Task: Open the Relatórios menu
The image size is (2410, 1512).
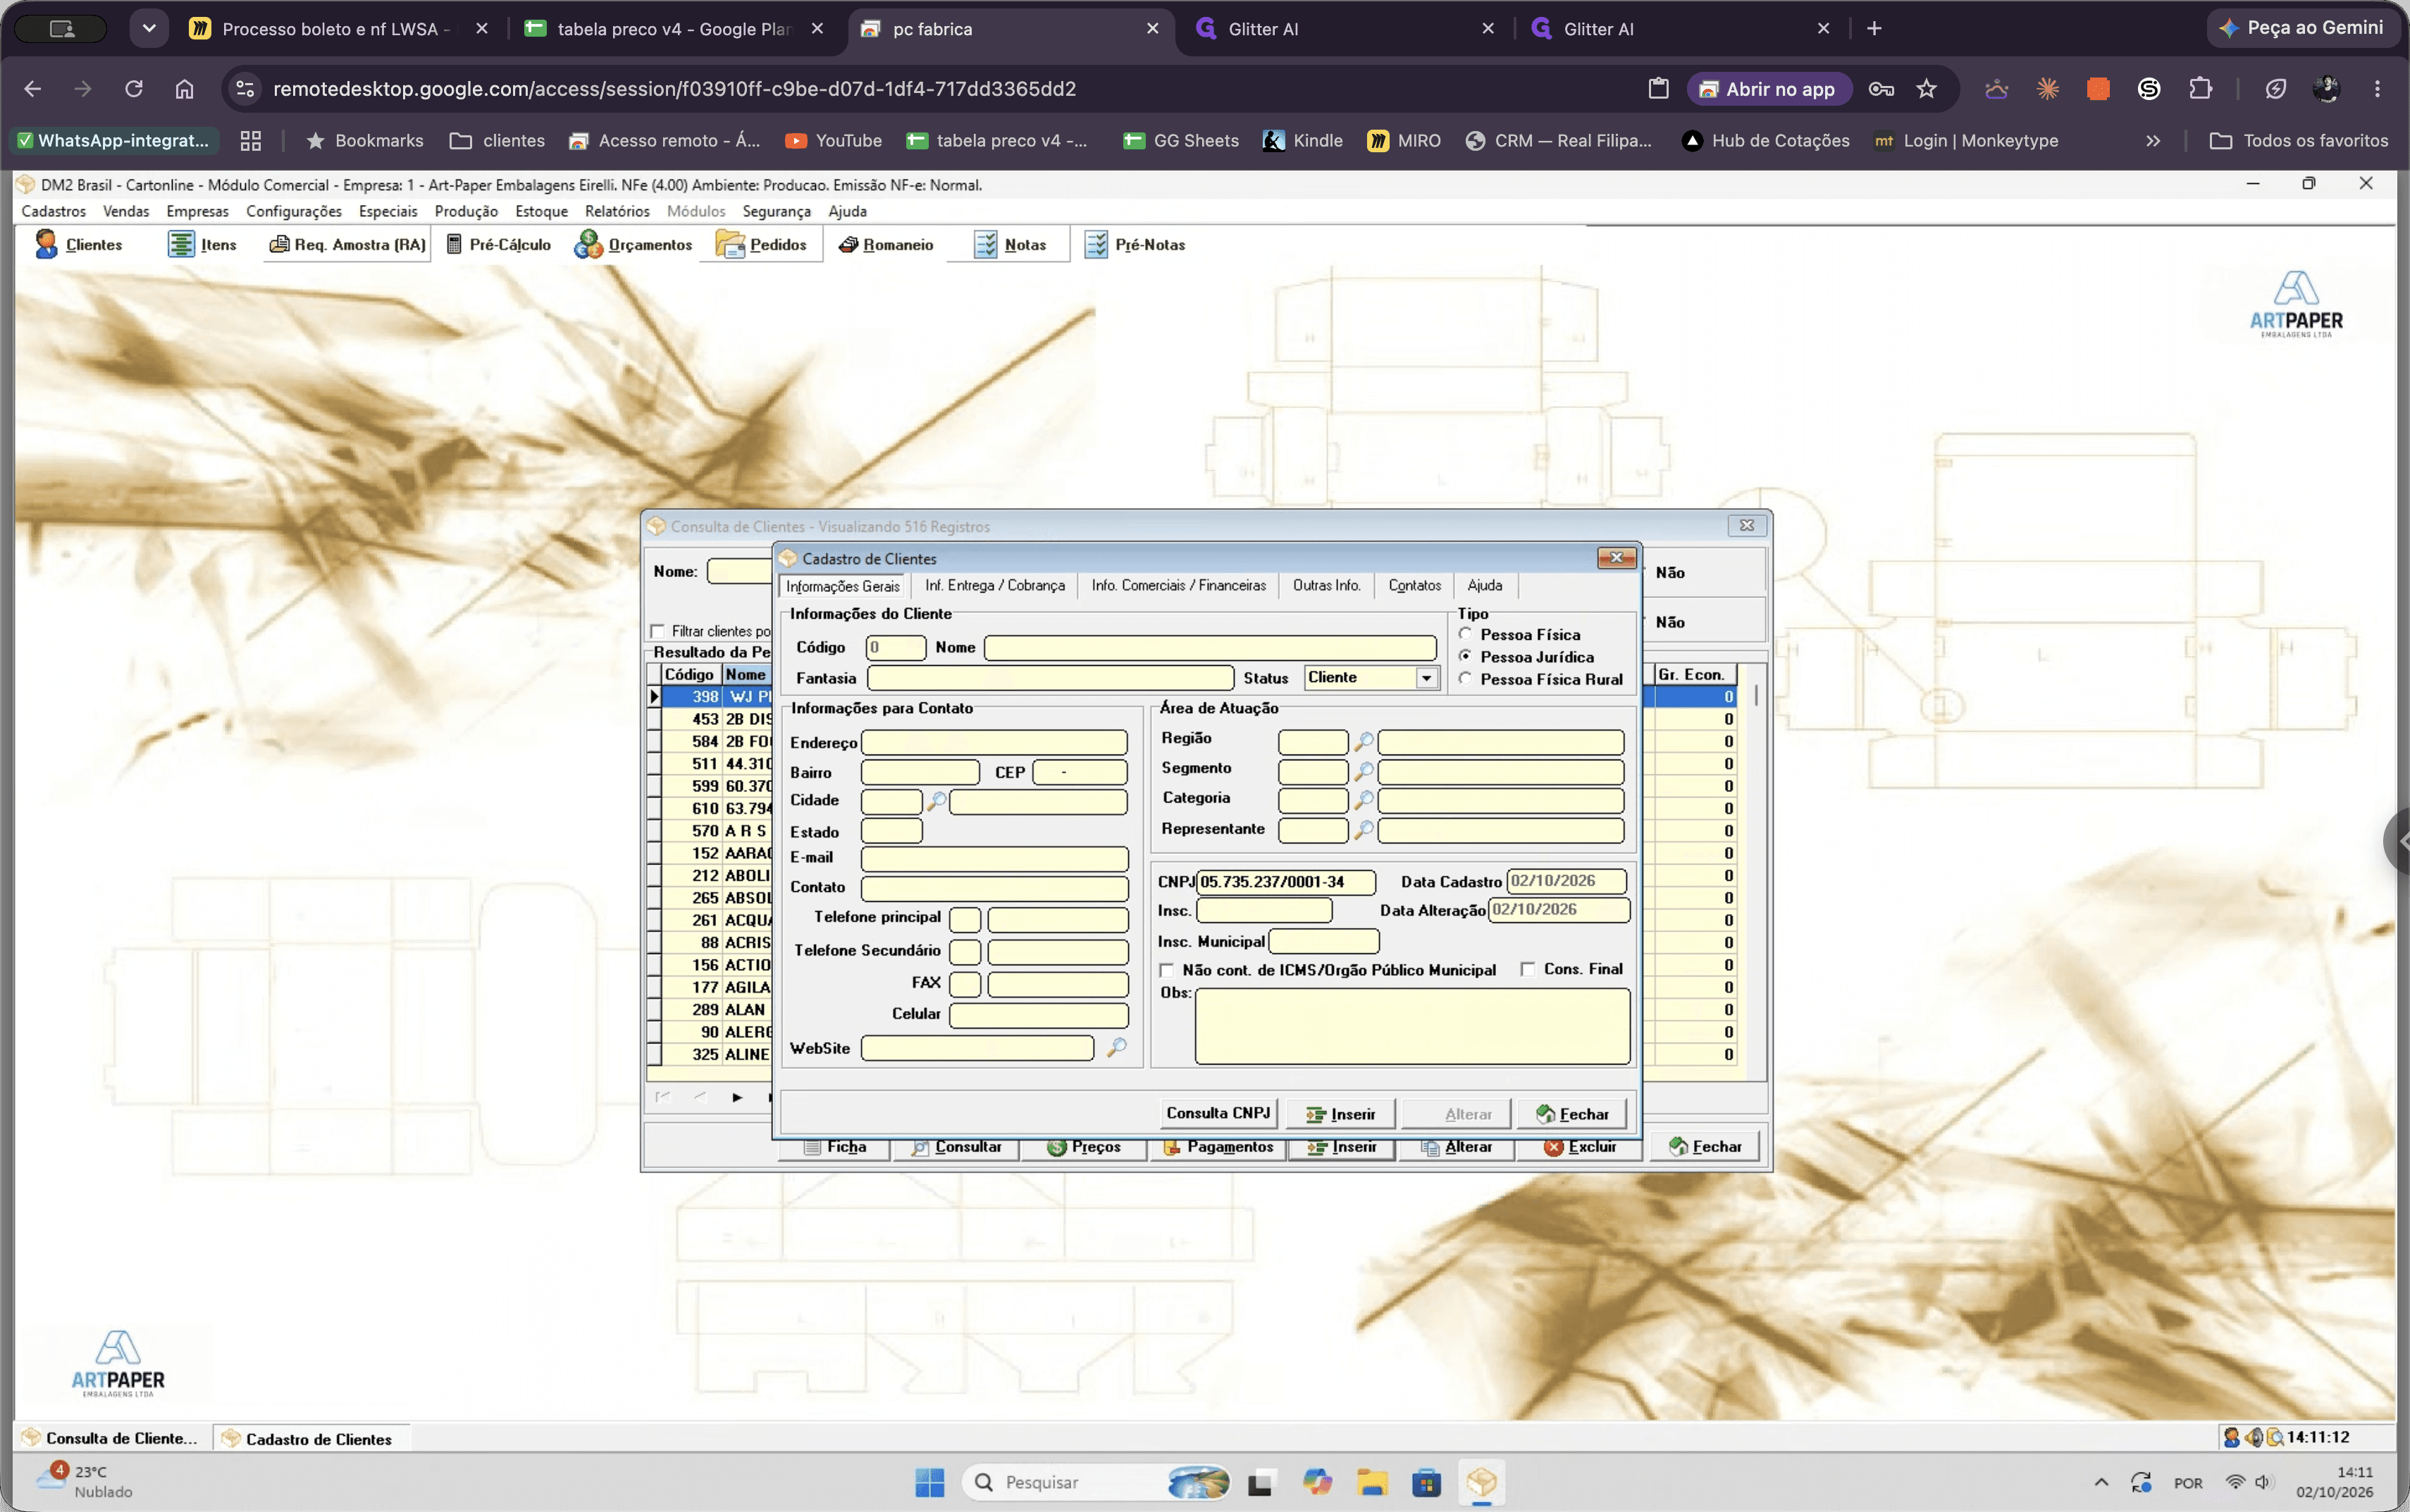Action: pyautogui.click(x=617, y=211)
